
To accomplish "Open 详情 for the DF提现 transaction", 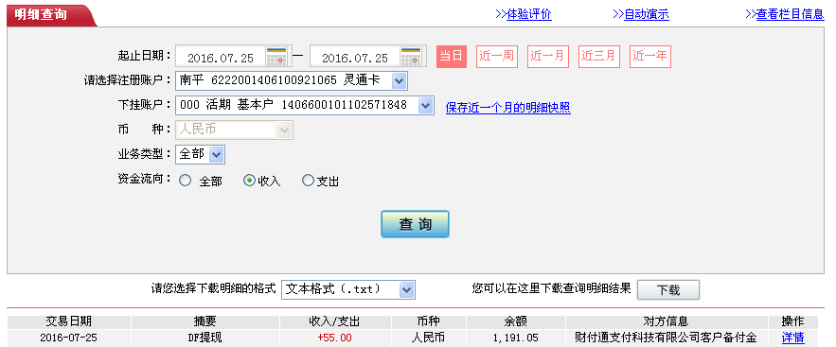I will coord(792,338).
